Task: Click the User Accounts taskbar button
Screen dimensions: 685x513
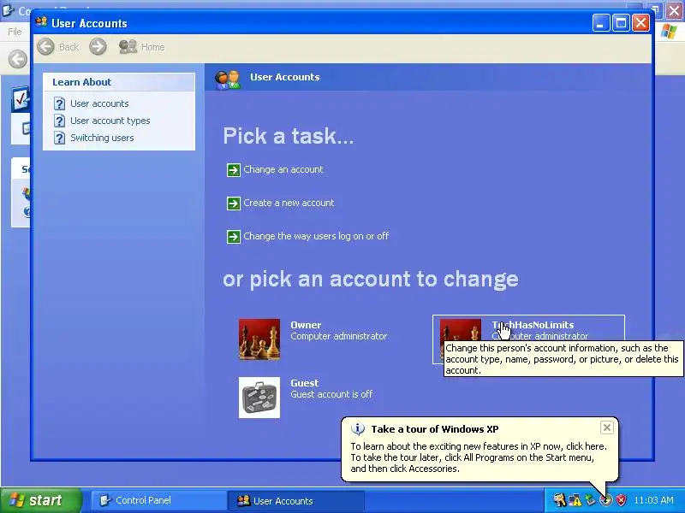Action: (295, 500)
